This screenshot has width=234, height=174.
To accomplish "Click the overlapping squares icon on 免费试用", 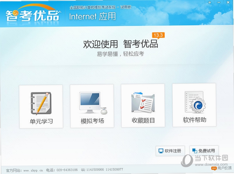I will coord(195,151).
